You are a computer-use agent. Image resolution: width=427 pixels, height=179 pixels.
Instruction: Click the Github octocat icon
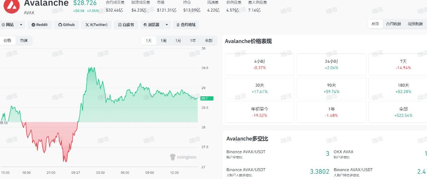point(60,25)
